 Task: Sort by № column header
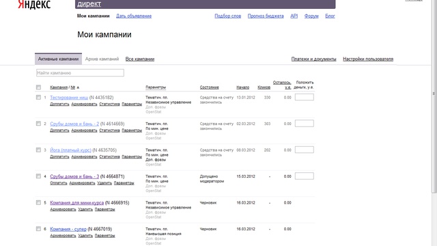(x=73, y=87)
